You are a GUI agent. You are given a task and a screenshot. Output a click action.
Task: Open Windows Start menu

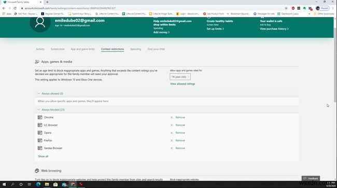(x=4, y=184)
